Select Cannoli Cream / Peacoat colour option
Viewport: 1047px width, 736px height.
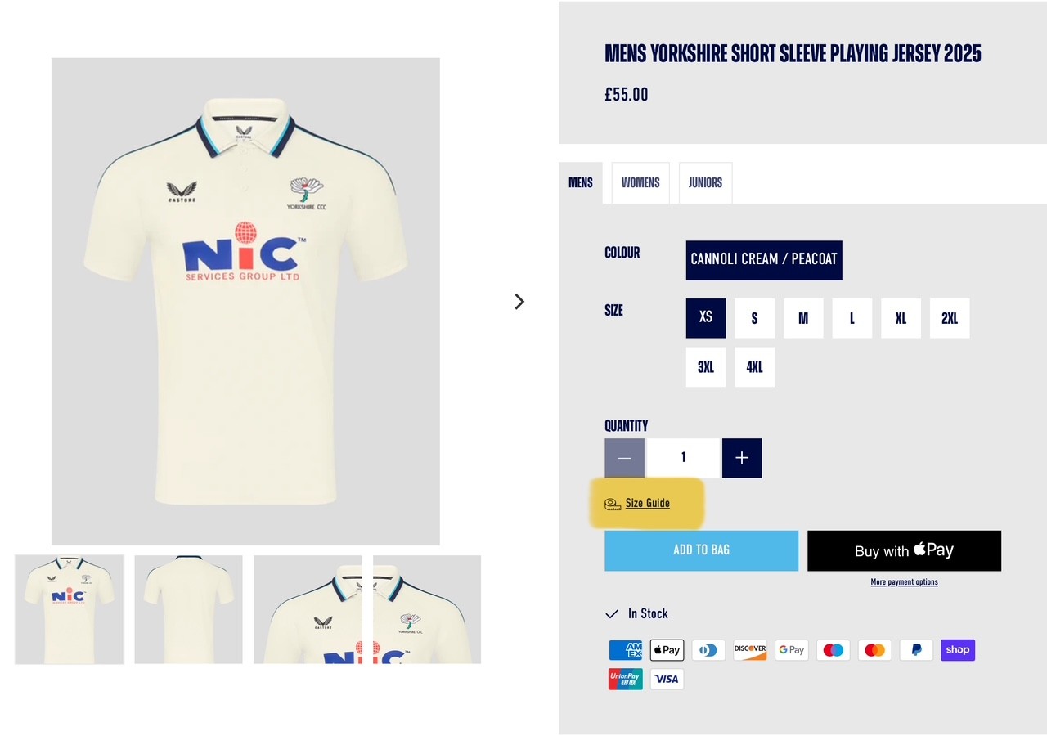pyautogui.click(x=764, y=260)
